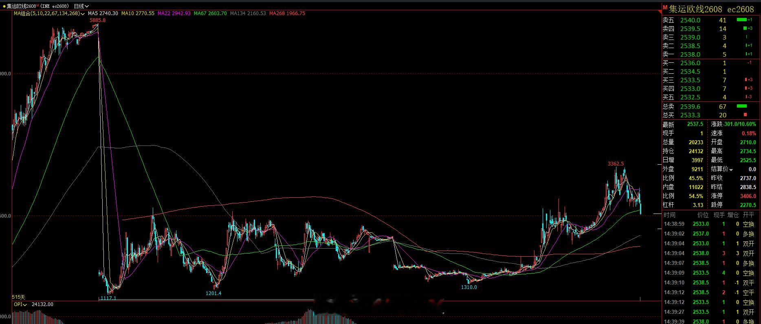Click the red M icon in quote panel header
This screenshot has height=324, width=761.
(x=665, y=8)
